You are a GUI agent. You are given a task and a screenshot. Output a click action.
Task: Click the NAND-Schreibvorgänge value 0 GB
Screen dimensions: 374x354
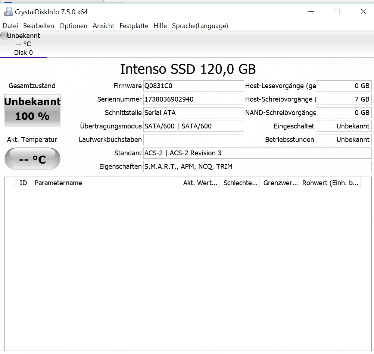[x=344, y=113]
